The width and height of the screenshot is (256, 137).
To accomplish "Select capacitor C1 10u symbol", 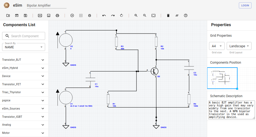I will [90, 79].
